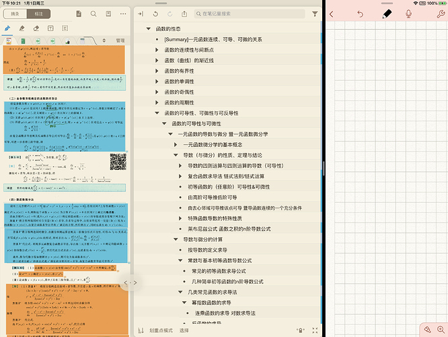Collapse 导数与微分的计算 node

(176, 239)
